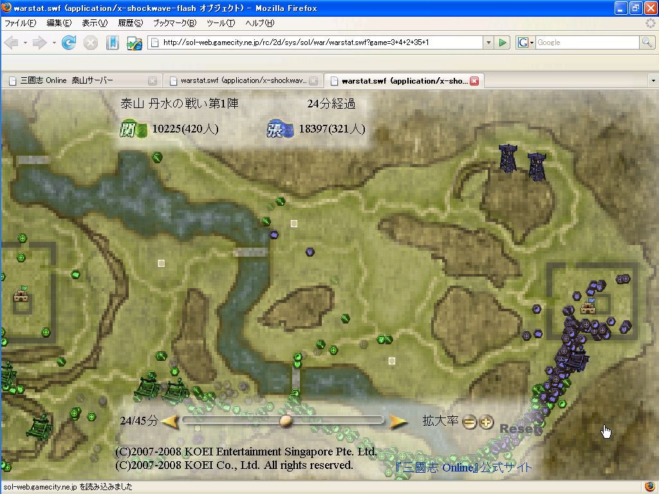Click the timeline slider knob
The height and width of the screenshot is (494, 659).
pyautogui.click(x=286, y=421)
